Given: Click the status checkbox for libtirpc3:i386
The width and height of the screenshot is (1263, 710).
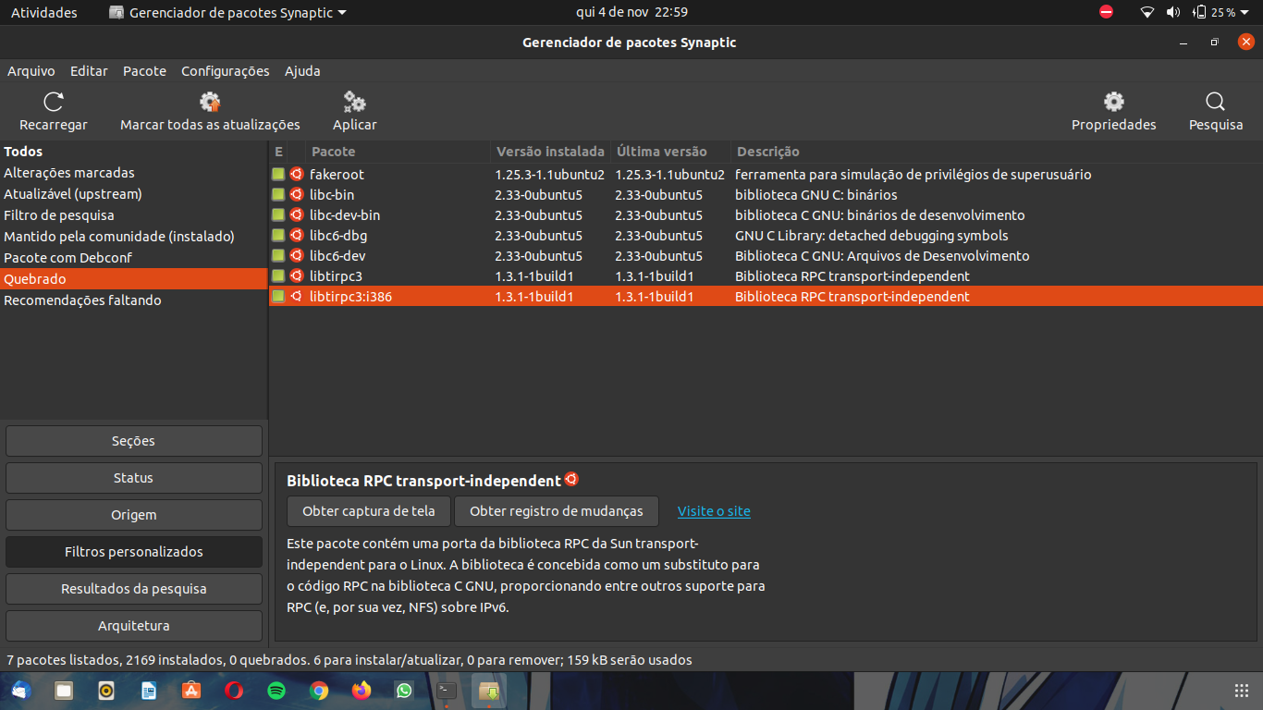Looking at the screenshot, I should 278,297.
